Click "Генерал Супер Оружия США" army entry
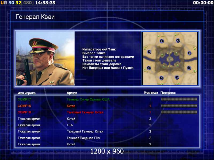Screen dimensions: 214x160 click(x=88, y=99)
